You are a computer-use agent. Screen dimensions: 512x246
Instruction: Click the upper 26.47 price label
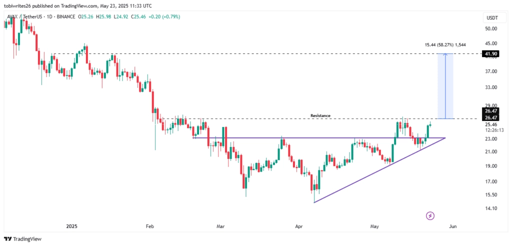pos(491,111)
